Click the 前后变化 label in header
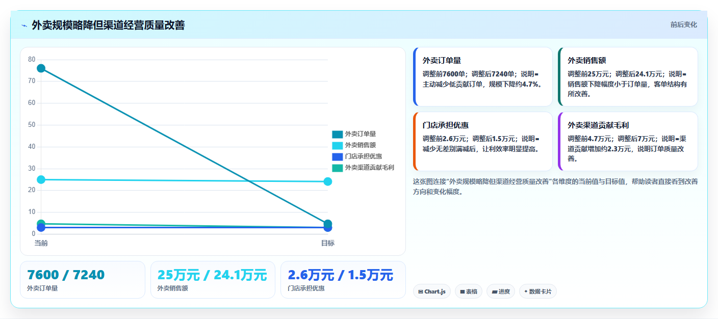Screen dimensions: 718x319 pyautogui.click(x=683, y=25)
